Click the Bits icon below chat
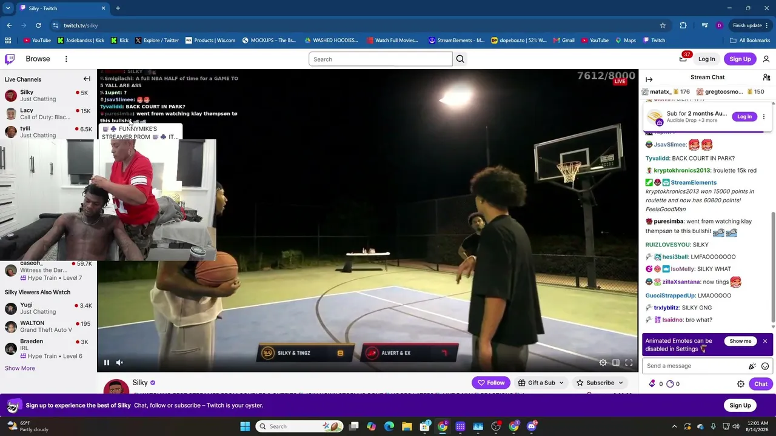The image size is (776, 436). pos(652,383)
